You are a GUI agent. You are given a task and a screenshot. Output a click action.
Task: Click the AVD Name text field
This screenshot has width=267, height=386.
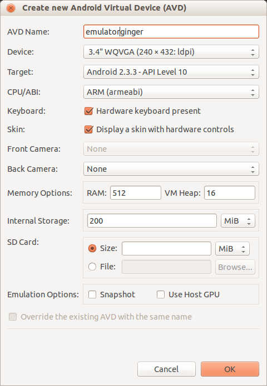(x=171, y=31)
